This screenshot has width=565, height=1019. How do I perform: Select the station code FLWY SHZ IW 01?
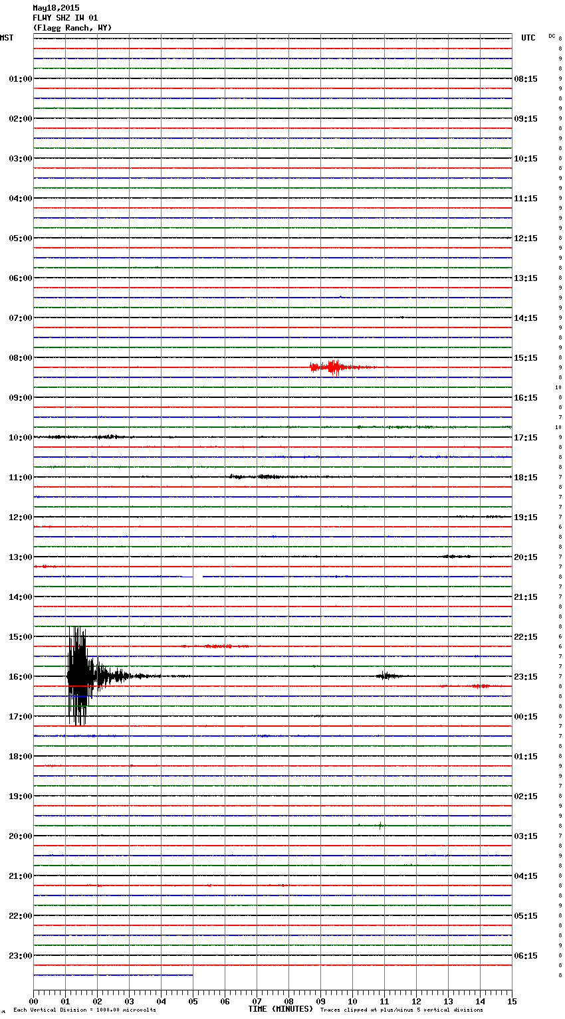point(65,18)
